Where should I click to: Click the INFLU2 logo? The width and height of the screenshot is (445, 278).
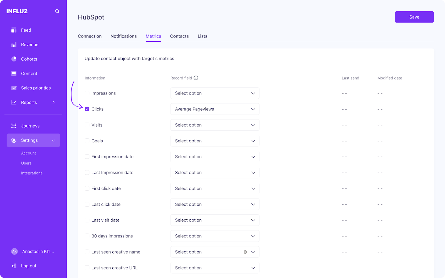click(17, 11)
